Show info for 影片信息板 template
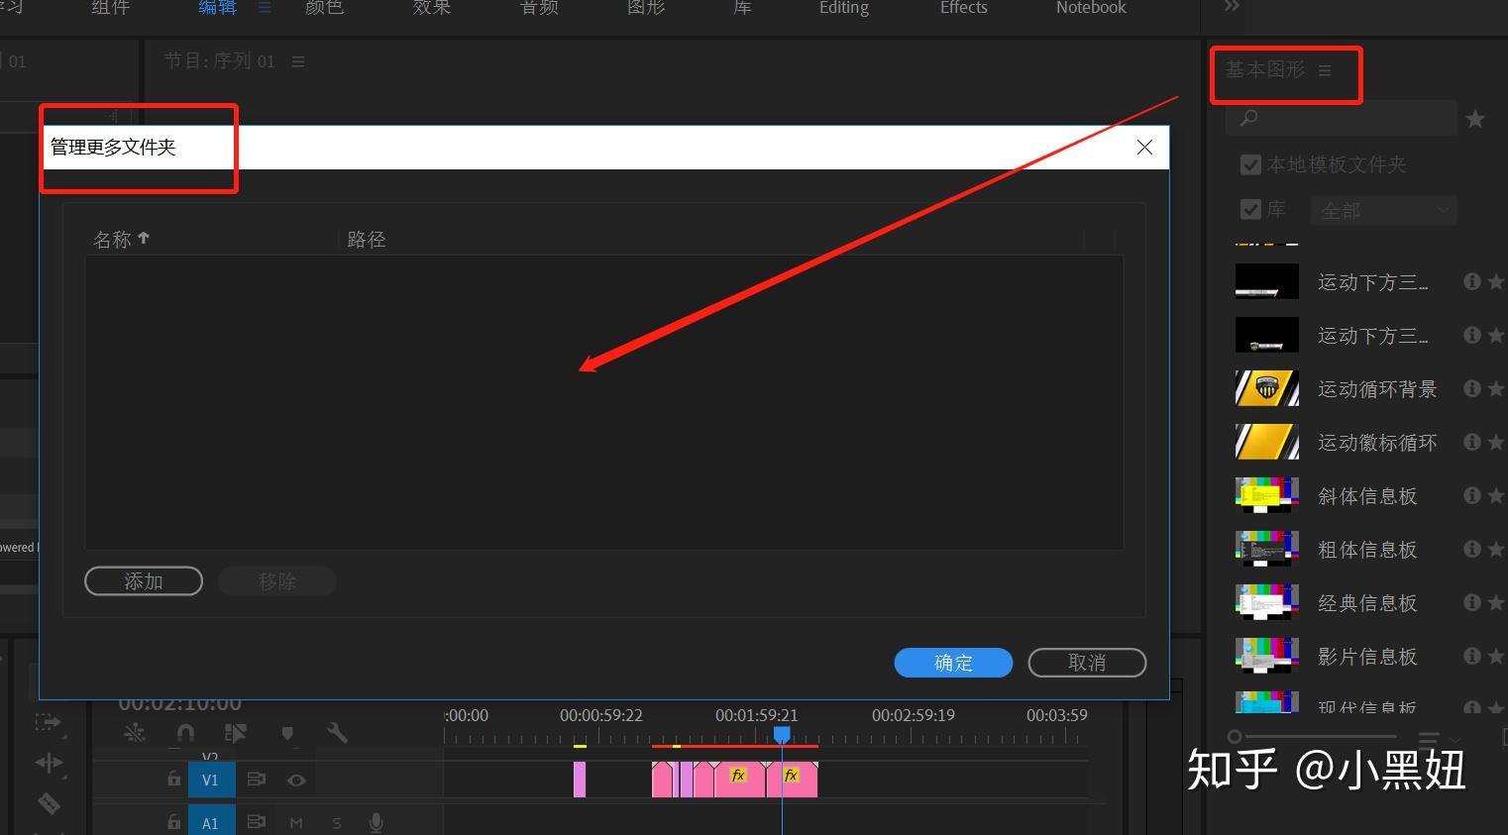1508x835 pixels. 1472,656
